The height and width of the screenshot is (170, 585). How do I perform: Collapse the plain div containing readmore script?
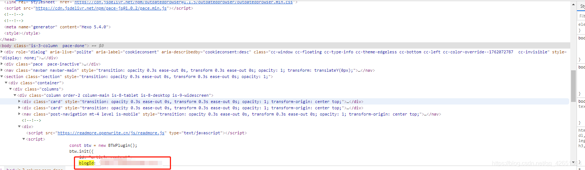pos(19,127)
